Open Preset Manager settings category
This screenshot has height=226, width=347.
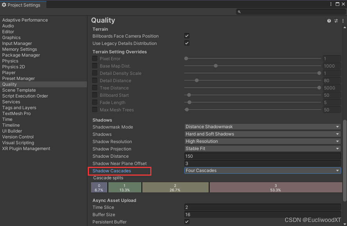18,78
